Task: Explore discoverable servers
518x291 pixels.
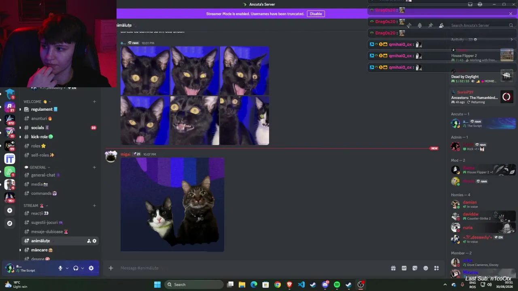Action: (10, 223)
